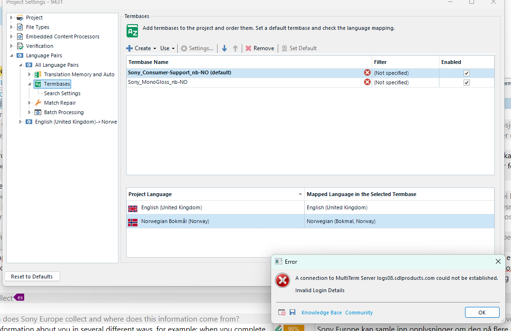Expand the Match Repair tree node
511x331 pixels.
tap(28, 102)
